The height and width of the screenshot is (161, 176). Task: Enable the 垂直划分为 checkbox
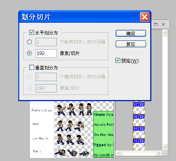(31, 67)
